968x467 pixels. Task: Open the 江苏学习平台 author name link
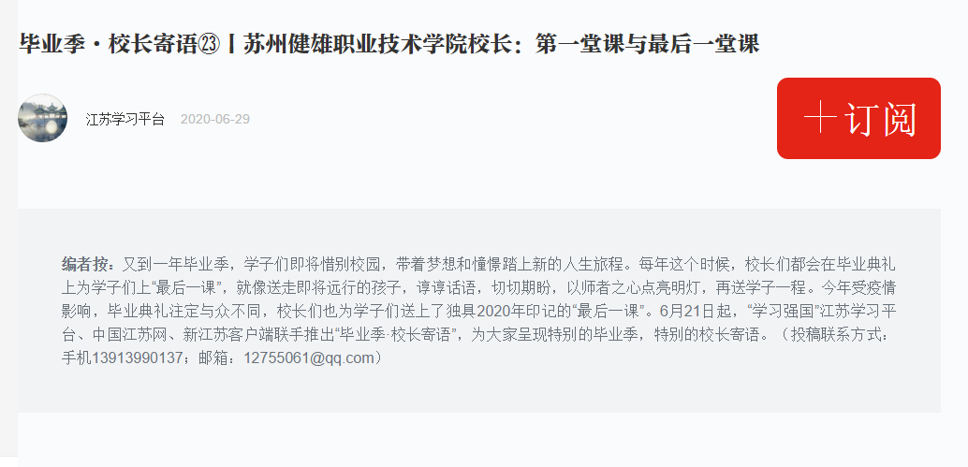point(125,119)
